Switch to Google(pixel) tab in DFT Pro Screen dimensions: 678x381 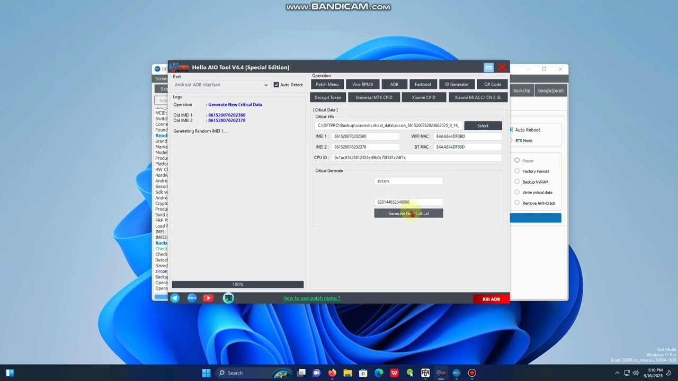point(550,90)
